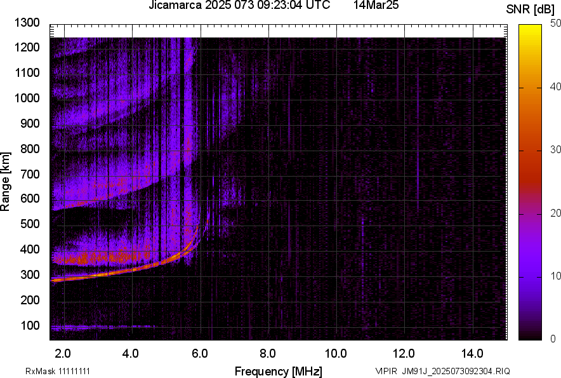561x378 pixels.
Task: Click the colorbar tick label '30'
Action: pos(555,149)
